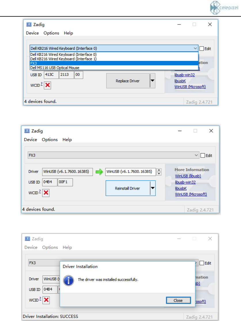Screen dimensions: 241x321
Task: Click current Driver field in middle window
Action: point(67,172)
